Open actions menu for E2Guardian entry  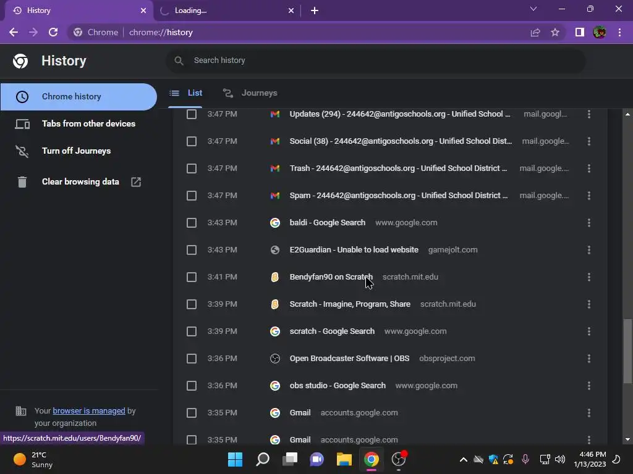pyautogui.click(x=589, y=250)
